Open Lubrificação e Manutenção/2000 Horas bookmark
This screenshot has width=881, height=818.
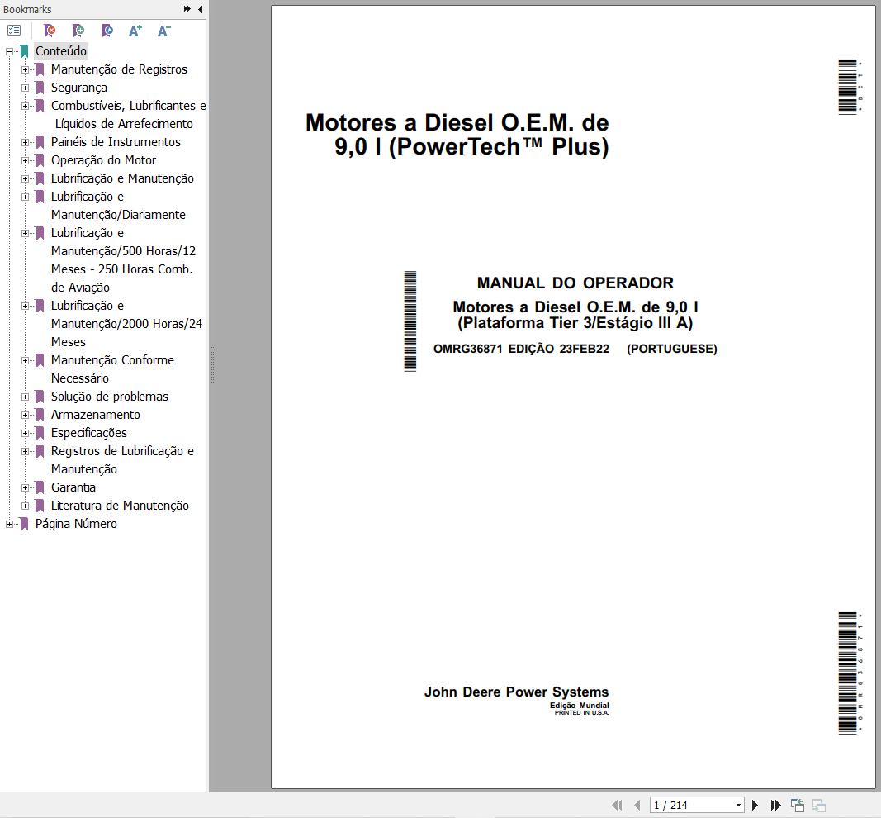126,324
